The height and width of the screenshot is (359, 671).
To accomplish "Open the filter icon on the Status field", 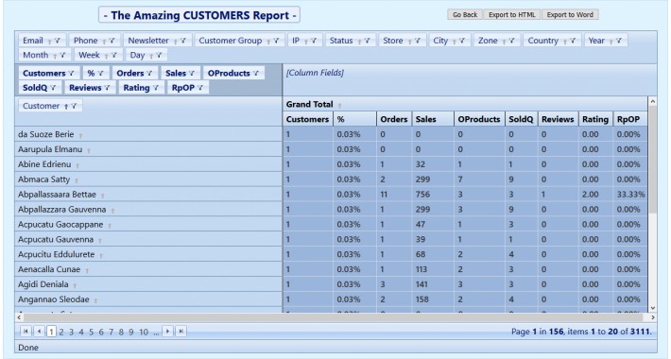I will (367, 41).
